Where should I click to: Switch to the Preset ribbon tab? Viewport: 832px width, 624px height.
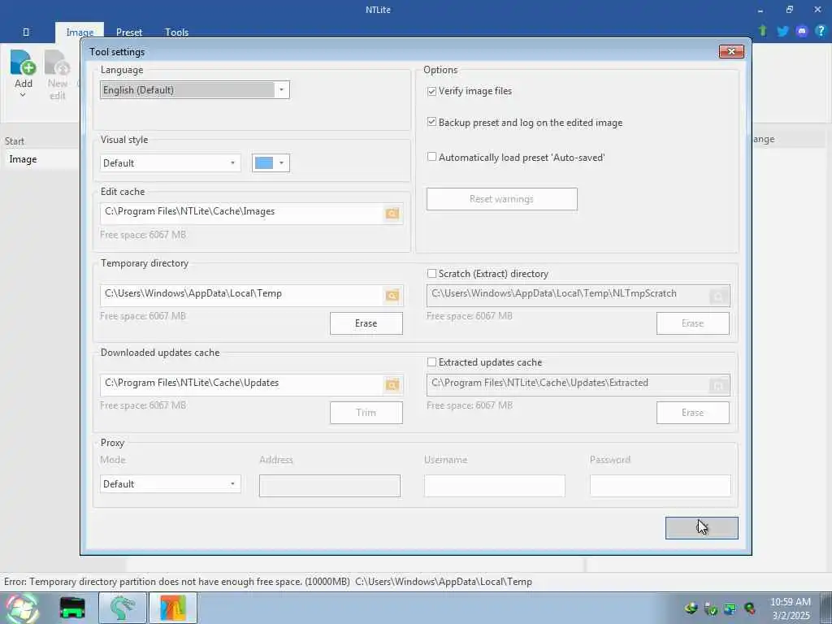coord(129,32)
